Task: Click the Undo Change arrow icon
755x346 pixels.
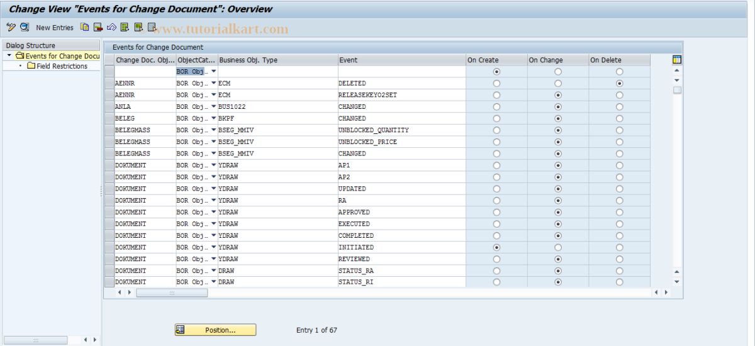Action: [x=111, y=27]
